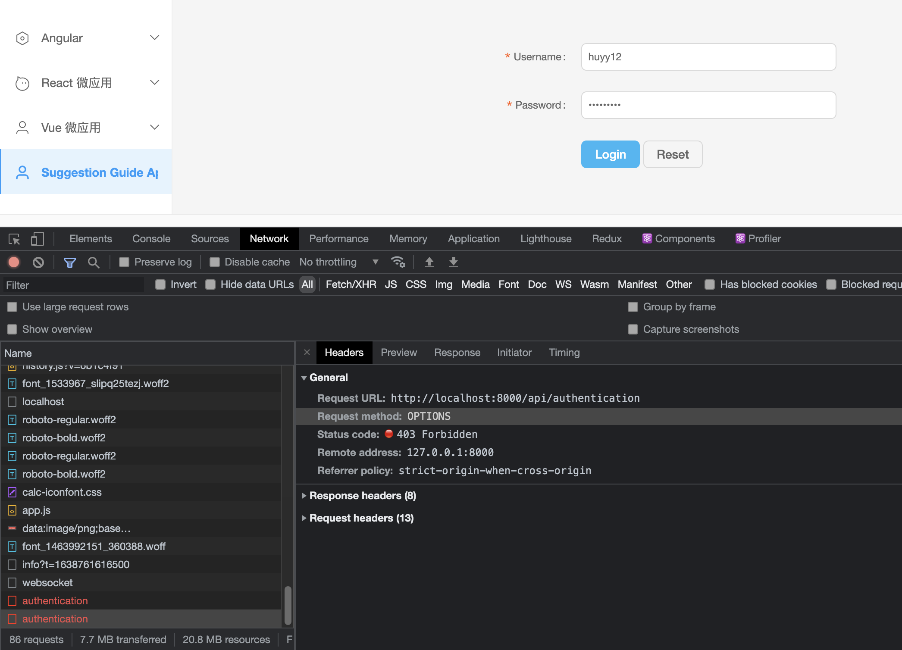Stop recording network log
This screenshot has height=650, width=902.
coord(14,262)
